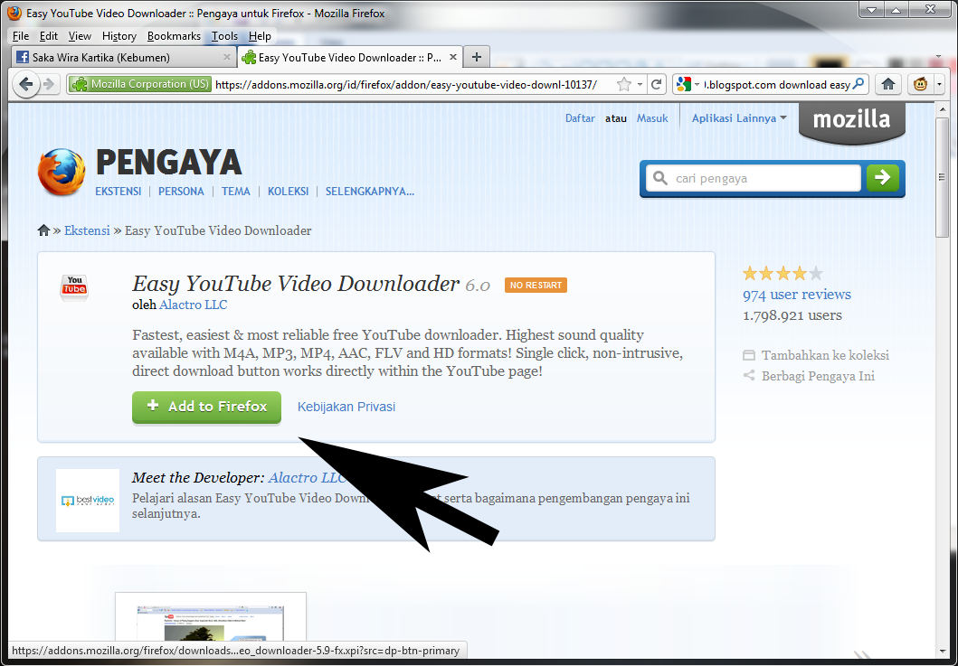Click the YouTube add-on icon
Screen dimensions: 958x666
tap(74, 287)
